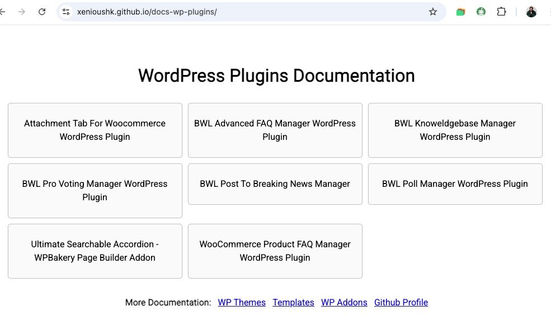
Task: Open Attachment Tab For Woocommerce plugin docs
Action: pos(95,130)
